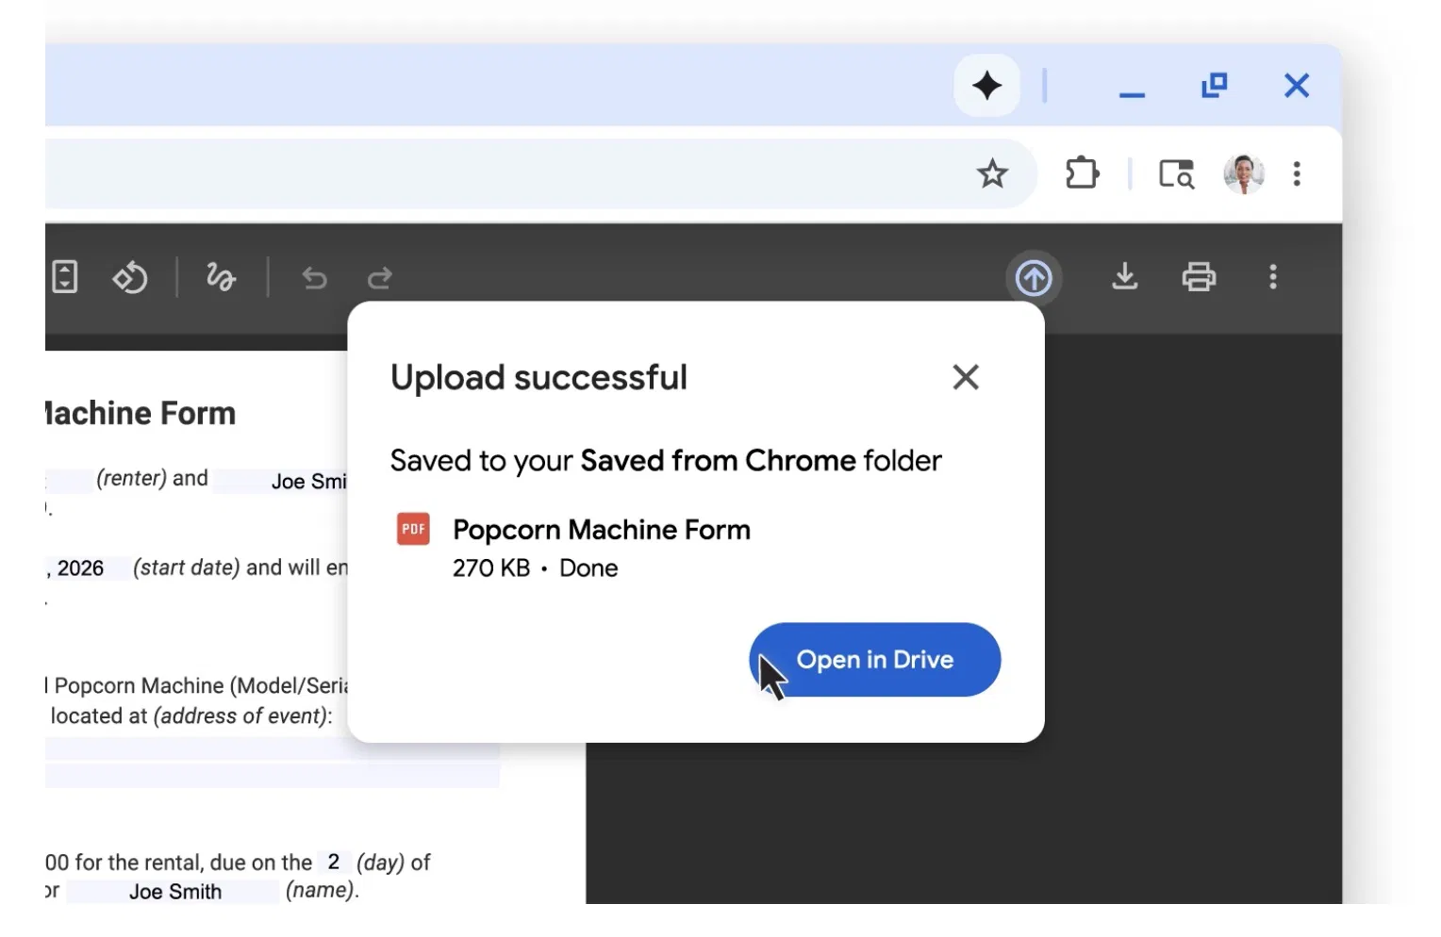The height and width of the screenshot is (937, 1441).
Task: Undo the last annotation
Action: pos(314,279)
